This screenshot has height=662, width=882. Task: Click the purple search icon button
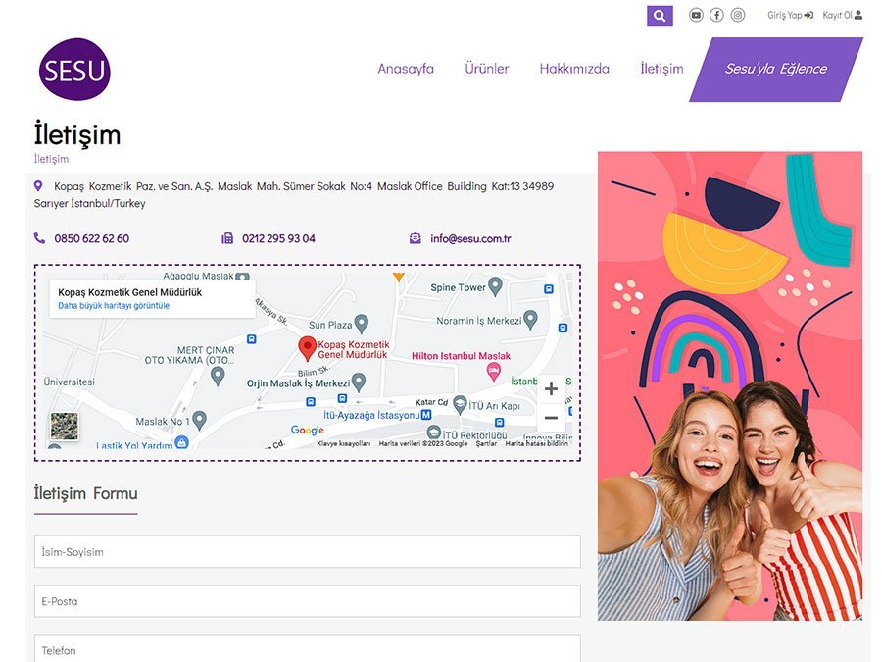click(660, 16)
